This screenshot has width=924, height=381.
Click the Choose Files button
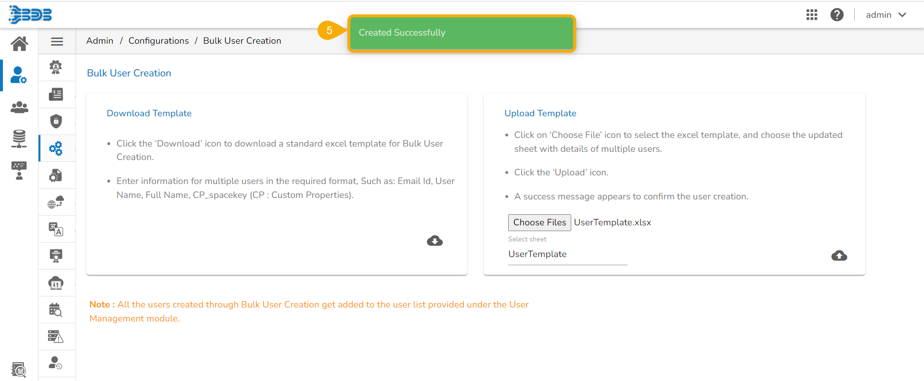(x=539, y=222)
